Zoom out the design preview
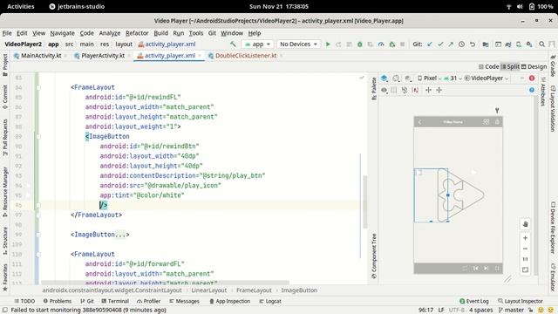 pos(525,249)
